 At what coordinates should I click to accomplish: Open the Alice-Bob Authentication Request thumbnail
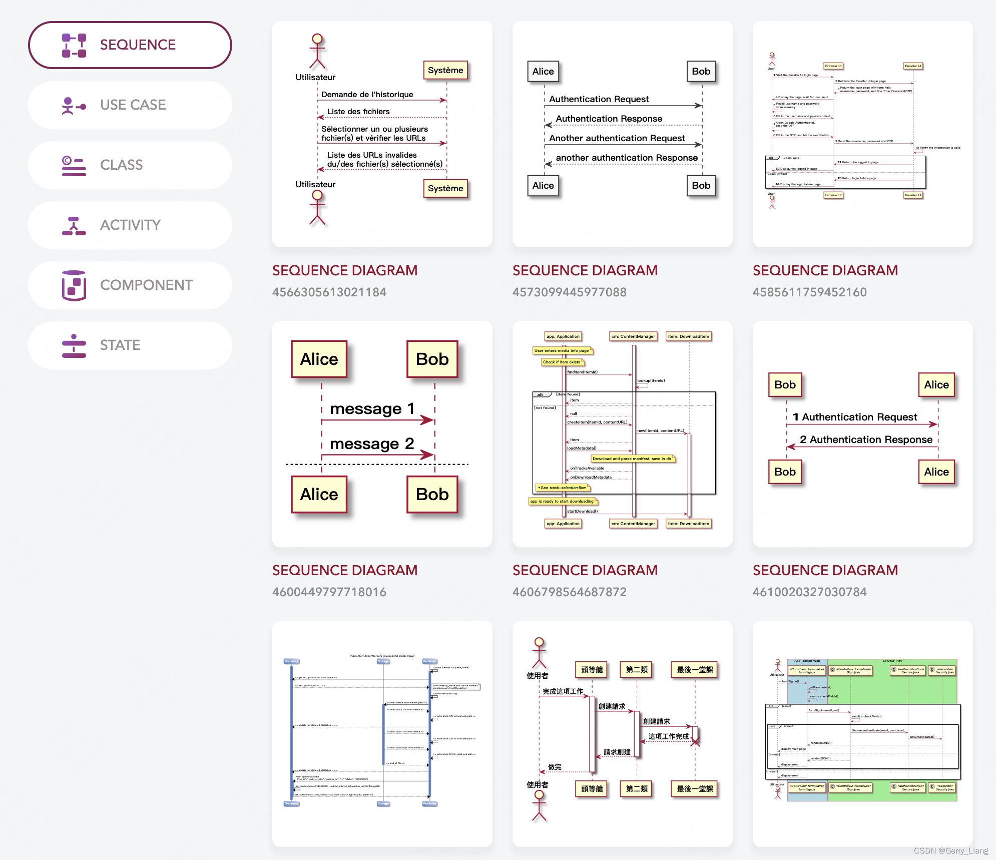pos(622,134)
